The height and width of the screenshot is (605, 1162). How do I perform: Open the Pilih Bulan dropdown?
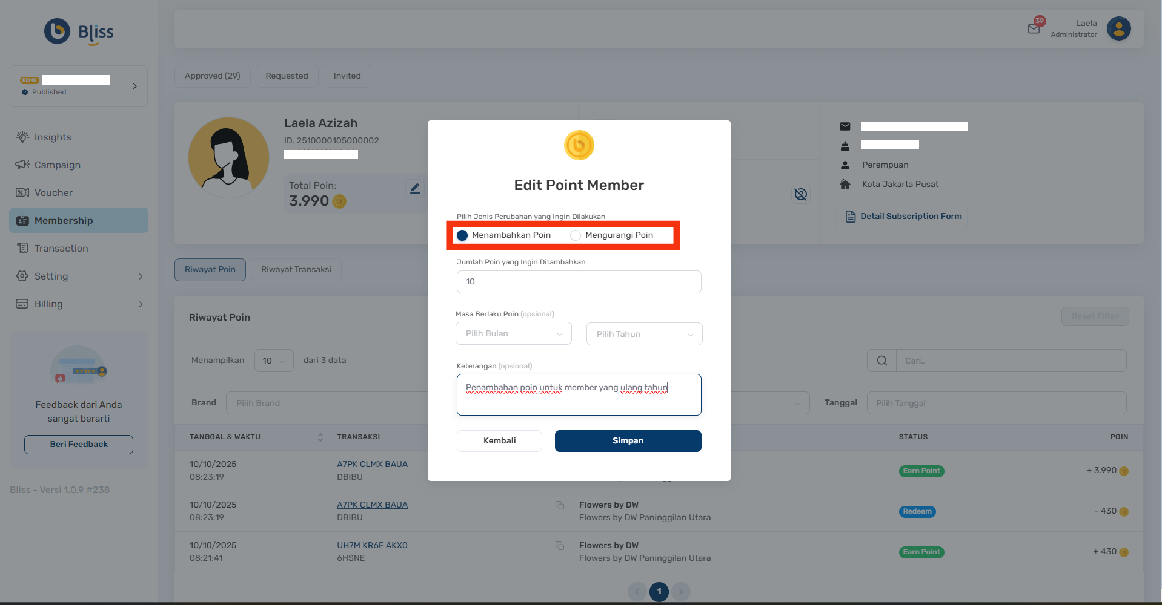point(513,334)
